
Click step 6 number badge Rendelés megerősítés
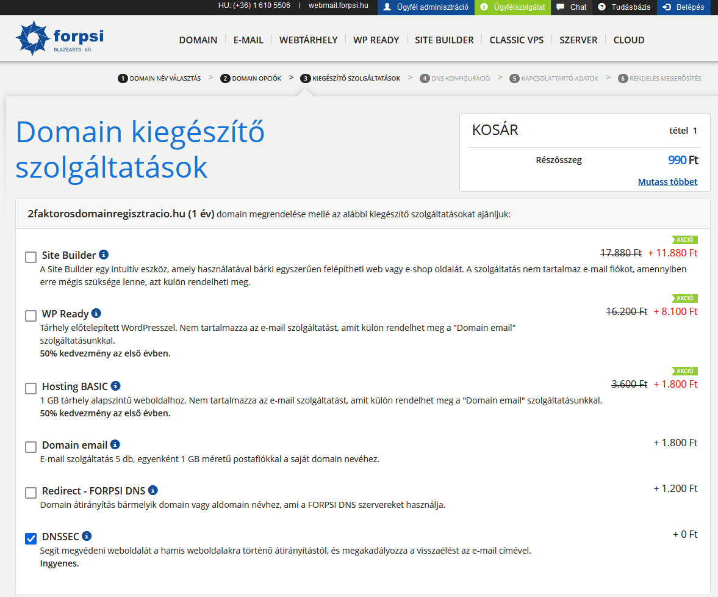pyautogui.click(x=623, y=78)
